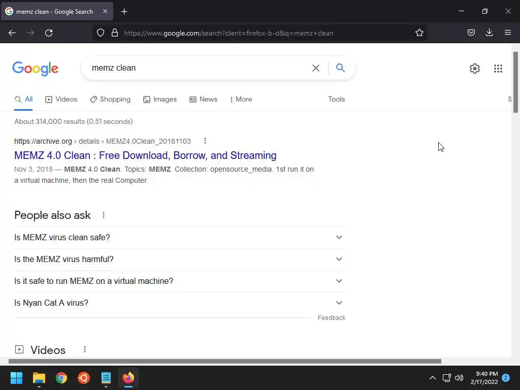Open volume control in tray
Screen dimensions: 520x390
tap(459, 378)
